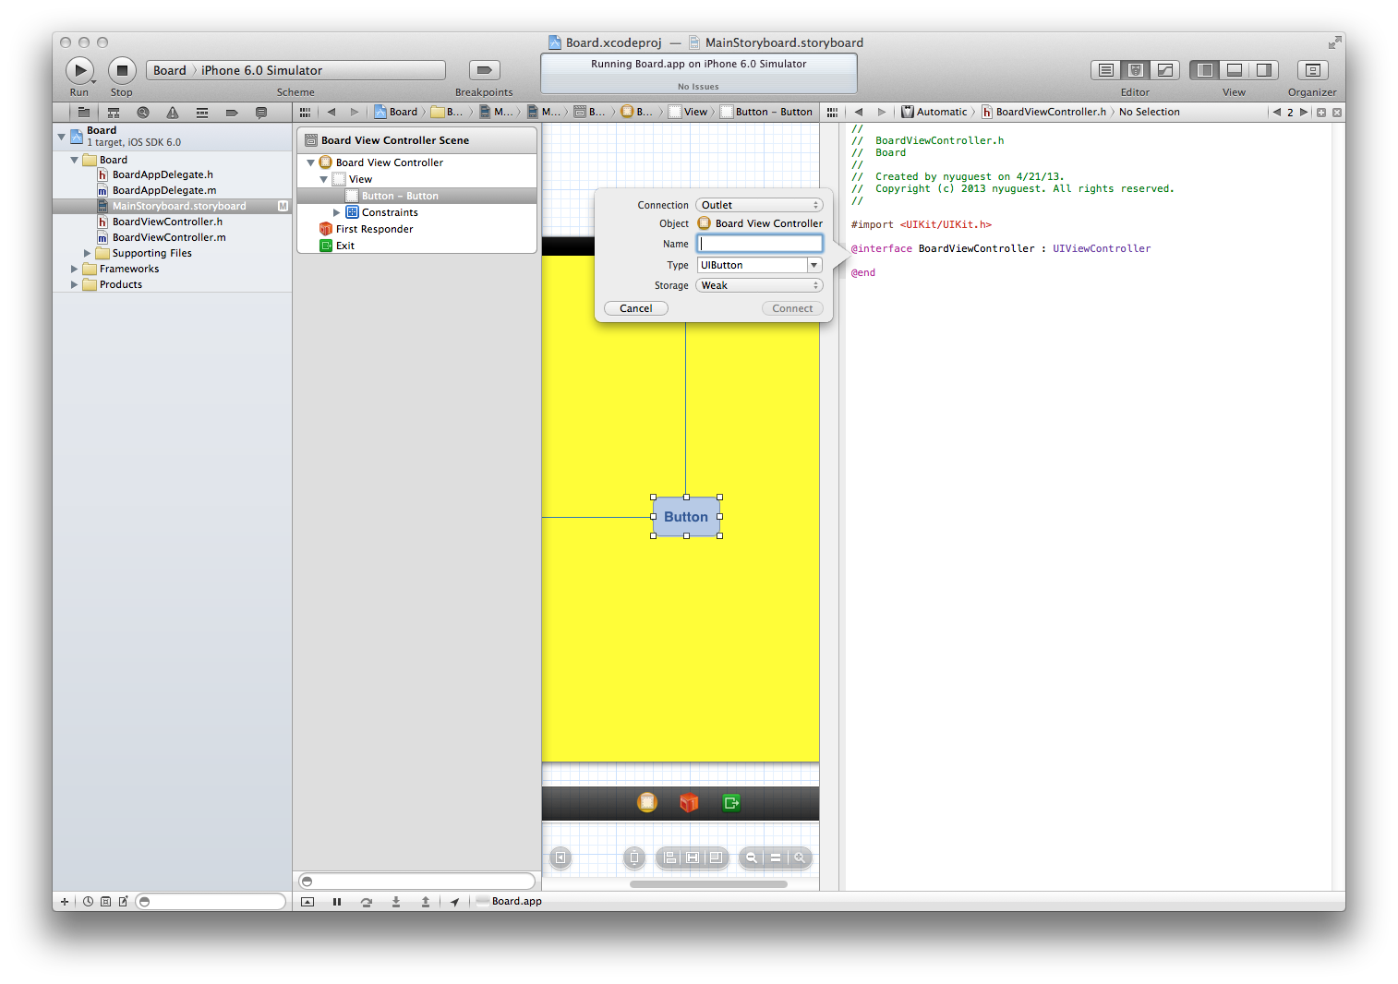Open the Issue navigator warning icon
The width and height of the screenshot is (1398, 984).
pos(173,113)
